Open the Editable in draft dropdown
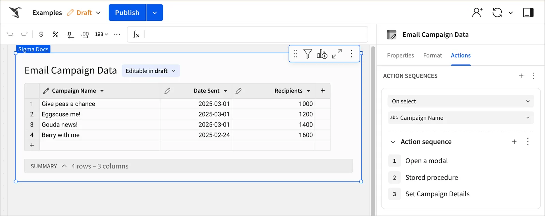Viewport: 545px width, 216px height. point(151,71)
